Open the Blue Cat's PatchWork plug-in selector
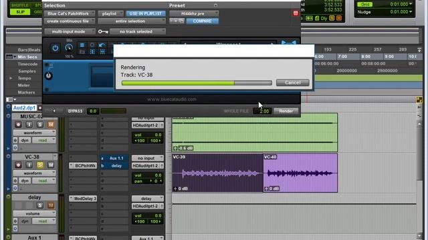 [70, 13]
